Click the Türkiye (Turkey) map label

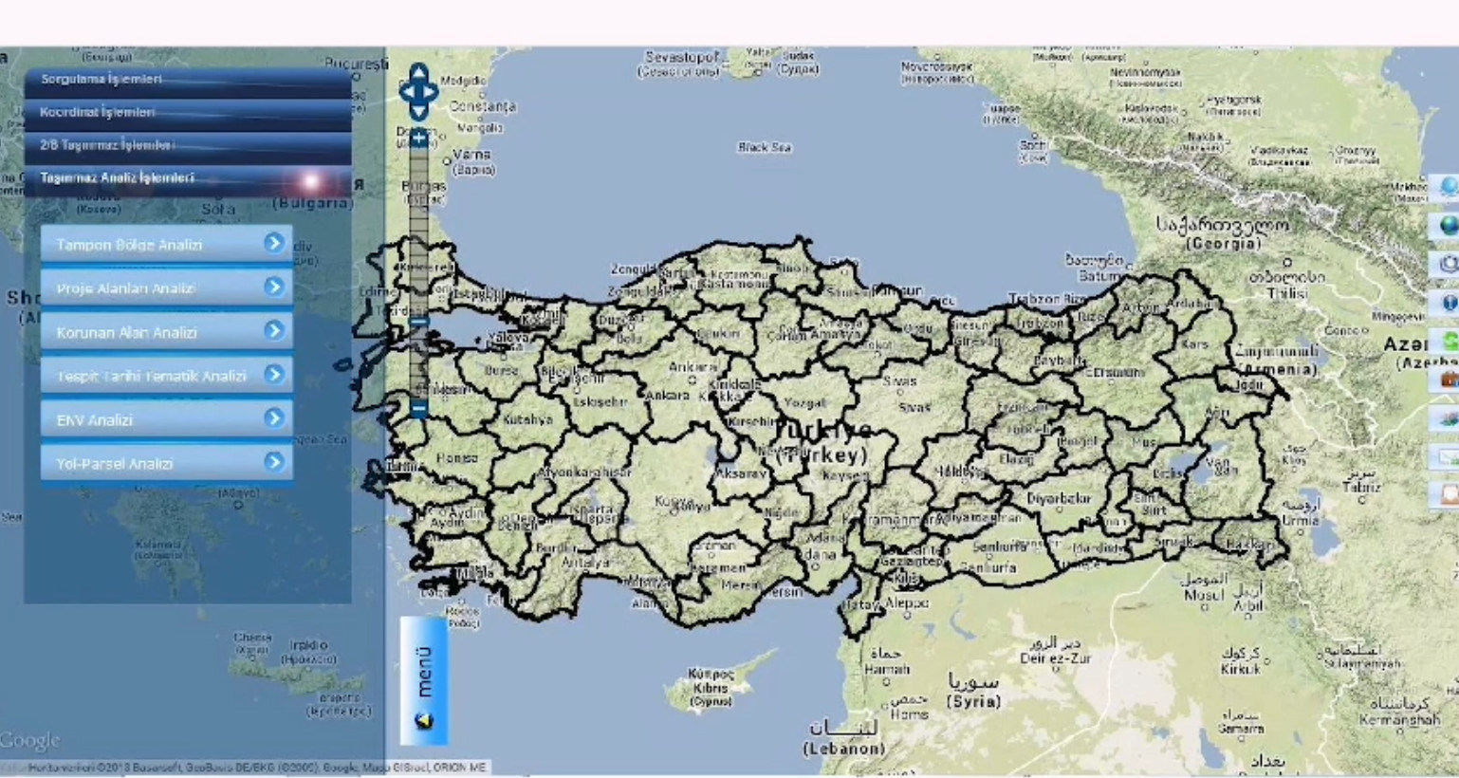pos(821,442)
